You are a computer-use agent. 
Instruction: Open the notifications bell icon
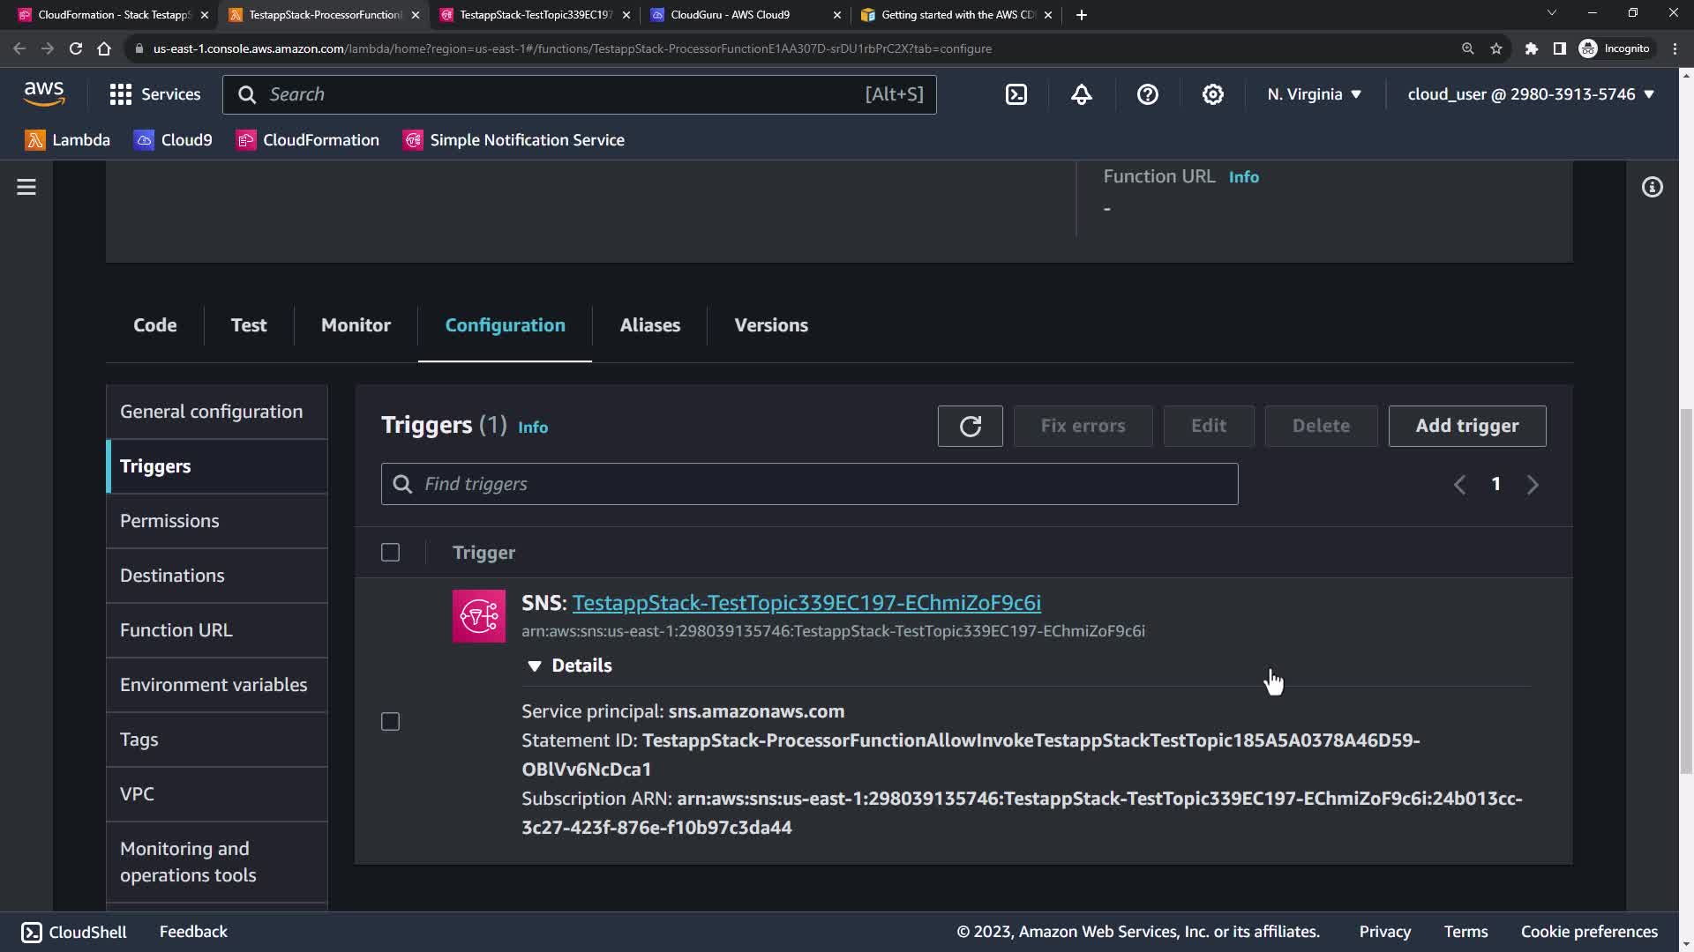click(1082, 94)
